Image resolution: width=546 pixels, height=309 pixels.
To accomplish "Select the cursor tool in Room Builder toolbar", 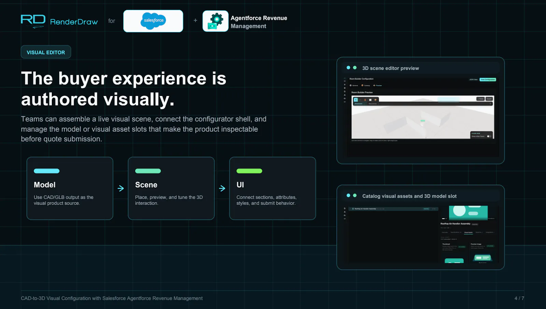I will (x=356, y=100).
